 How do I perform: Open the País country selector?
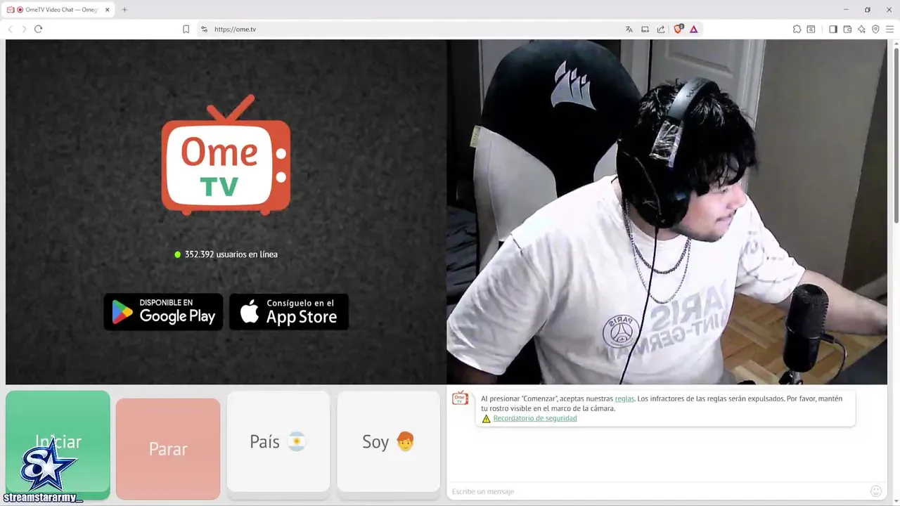click(x=278, y=441)
